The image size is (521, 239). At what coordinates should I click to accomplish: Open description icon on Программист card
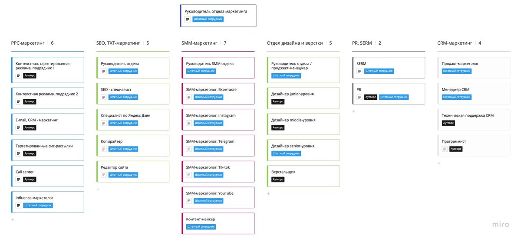point(445,149)
